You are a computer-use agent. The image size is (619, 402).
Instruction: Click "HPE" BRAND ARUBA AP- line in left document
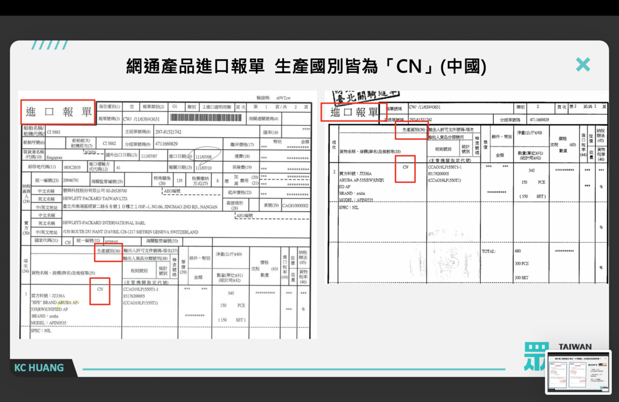pos(55,303)
